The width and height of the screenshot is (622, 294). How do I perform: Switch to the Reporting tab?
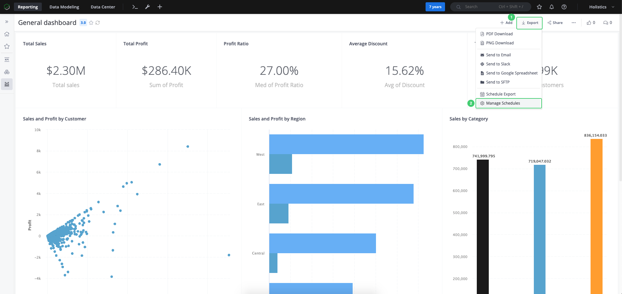pyautogui.click(x=28, y=7)
